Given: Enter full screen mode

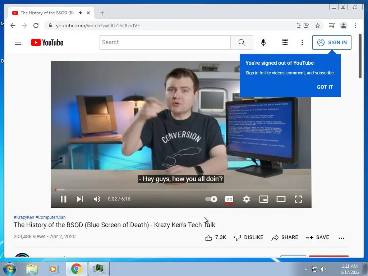Looking at the screenshot, I should (x=298, y=199).
